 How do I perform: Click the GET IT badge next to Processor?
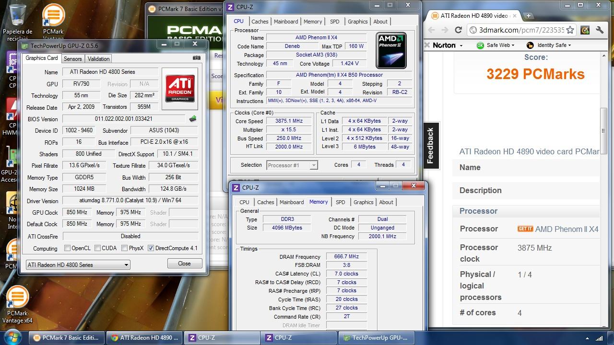tap(525, 229)
